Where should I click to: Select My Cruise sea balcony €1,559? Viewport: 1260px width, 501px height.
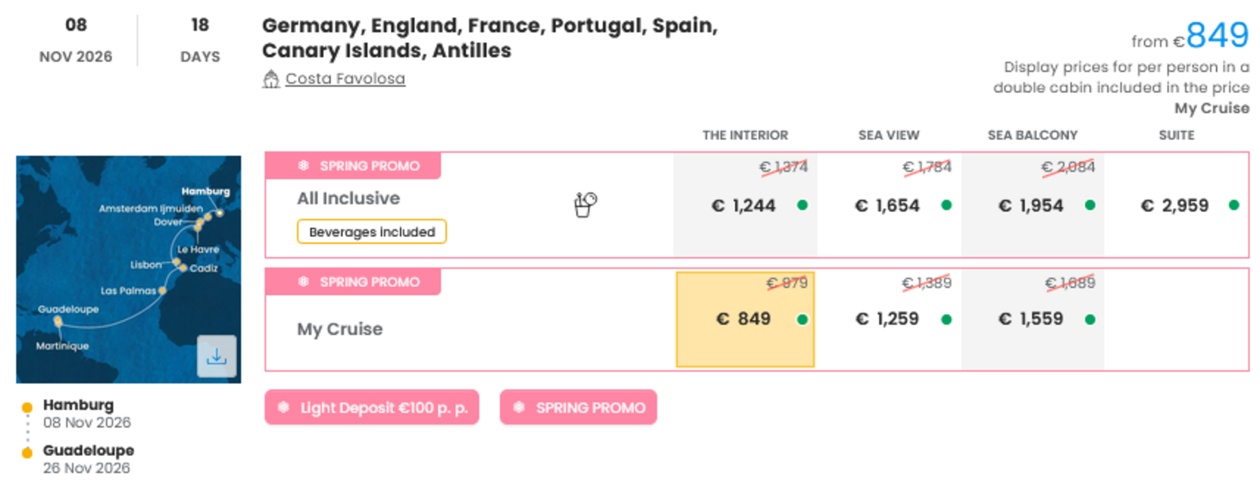(1031, 319)
